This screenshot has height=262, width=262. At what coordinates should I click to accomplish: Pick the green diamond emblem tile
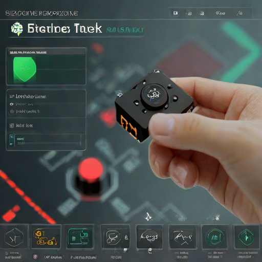[246, 237]
